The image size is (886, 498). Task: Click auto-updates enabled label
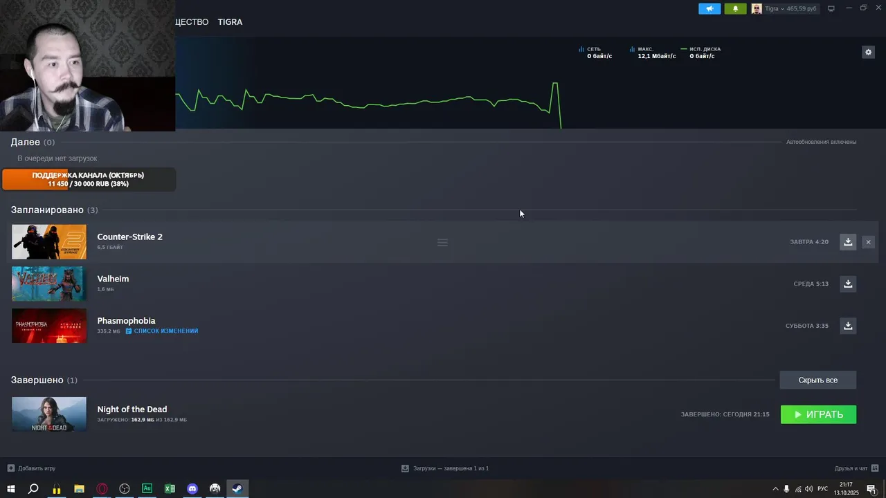pyautogui.click(x=821, y=142)
